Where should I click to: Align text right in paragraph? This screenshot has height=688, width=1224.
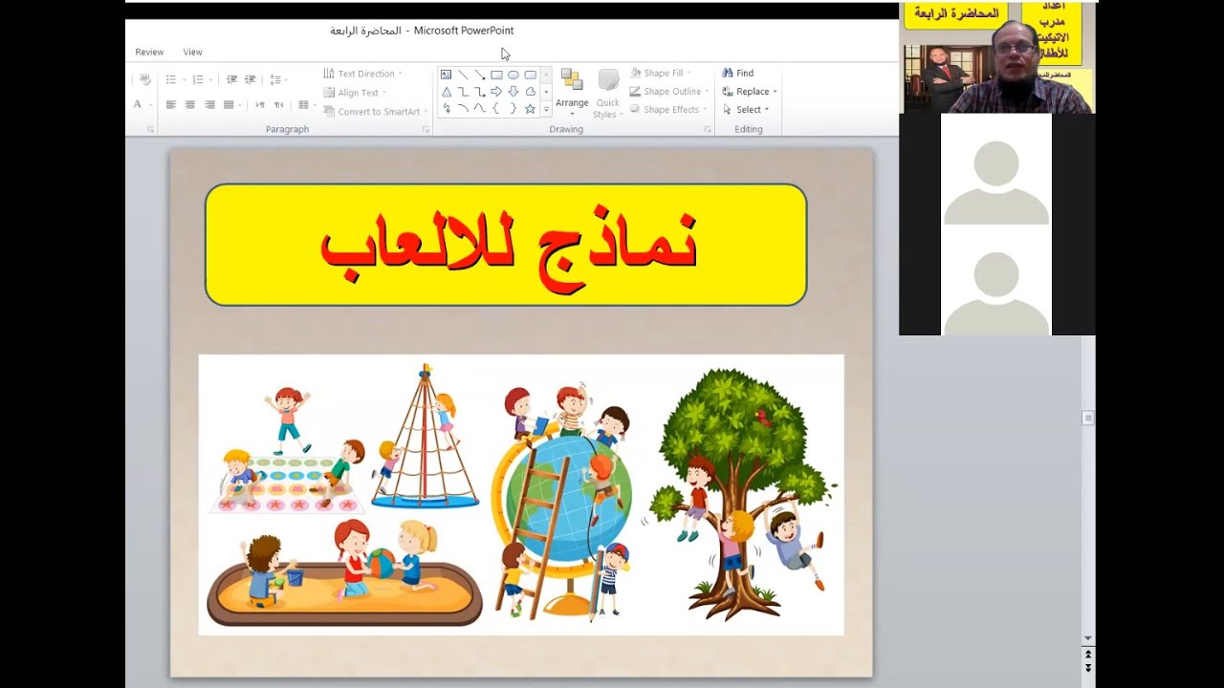pos(209,104)
